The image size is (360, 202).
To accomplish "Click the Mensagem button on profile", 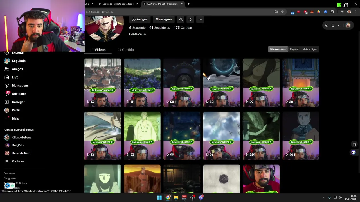I will 164,19.
